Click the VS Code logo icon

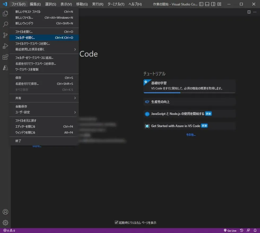click(5, 4)
